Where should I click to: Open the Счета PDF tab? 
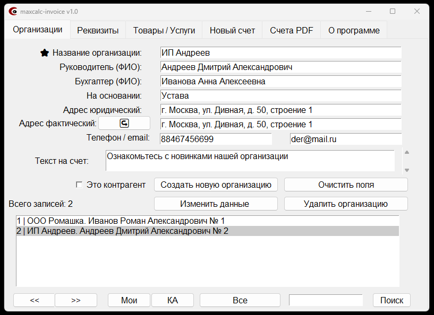click(291, 30)
